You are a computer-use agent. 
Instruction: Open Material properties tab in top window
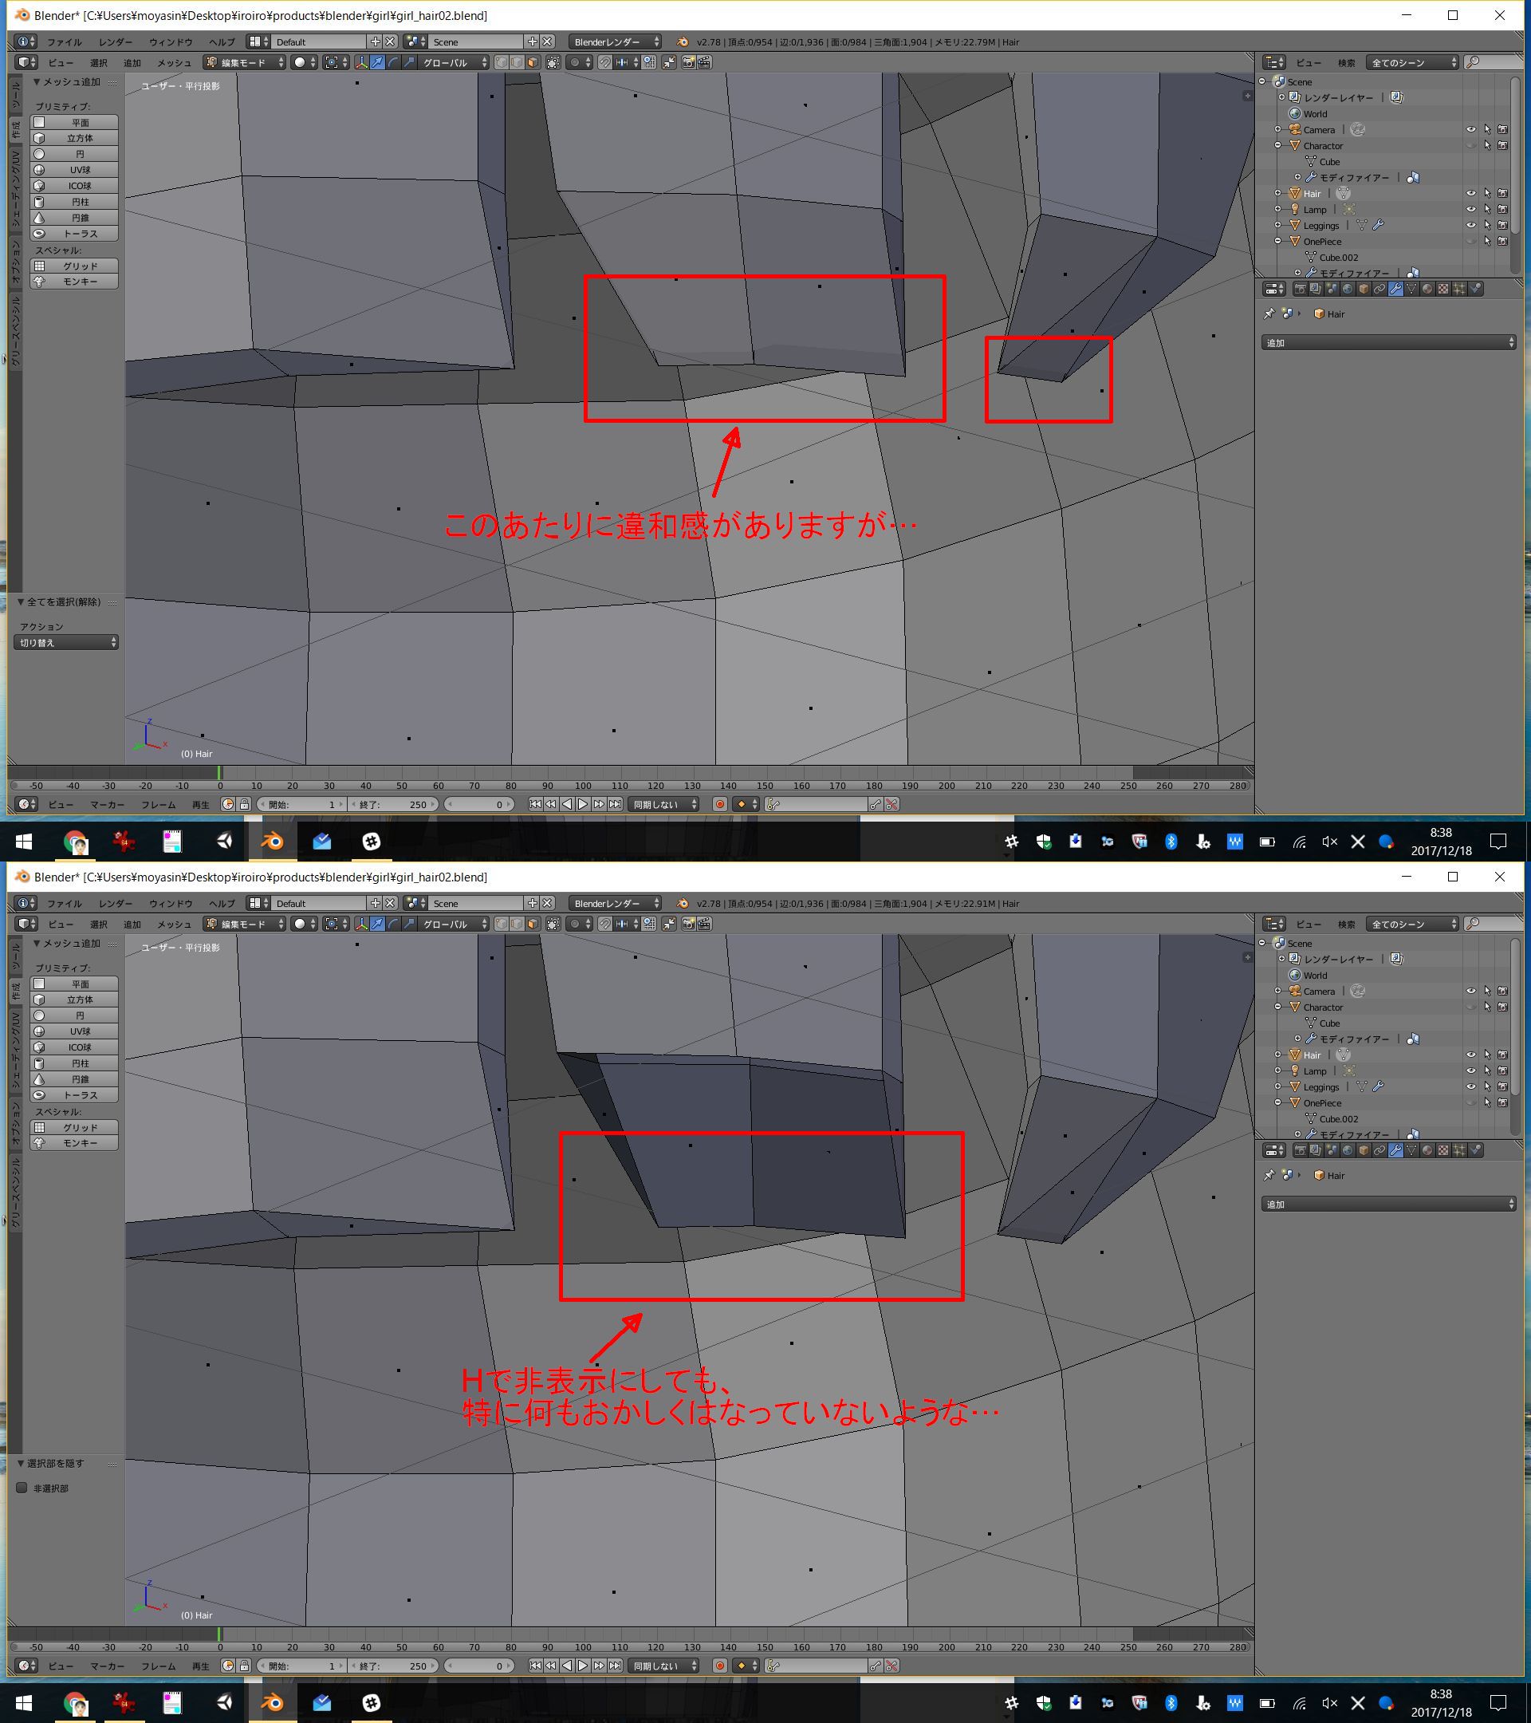click(x=1427, y=289)
